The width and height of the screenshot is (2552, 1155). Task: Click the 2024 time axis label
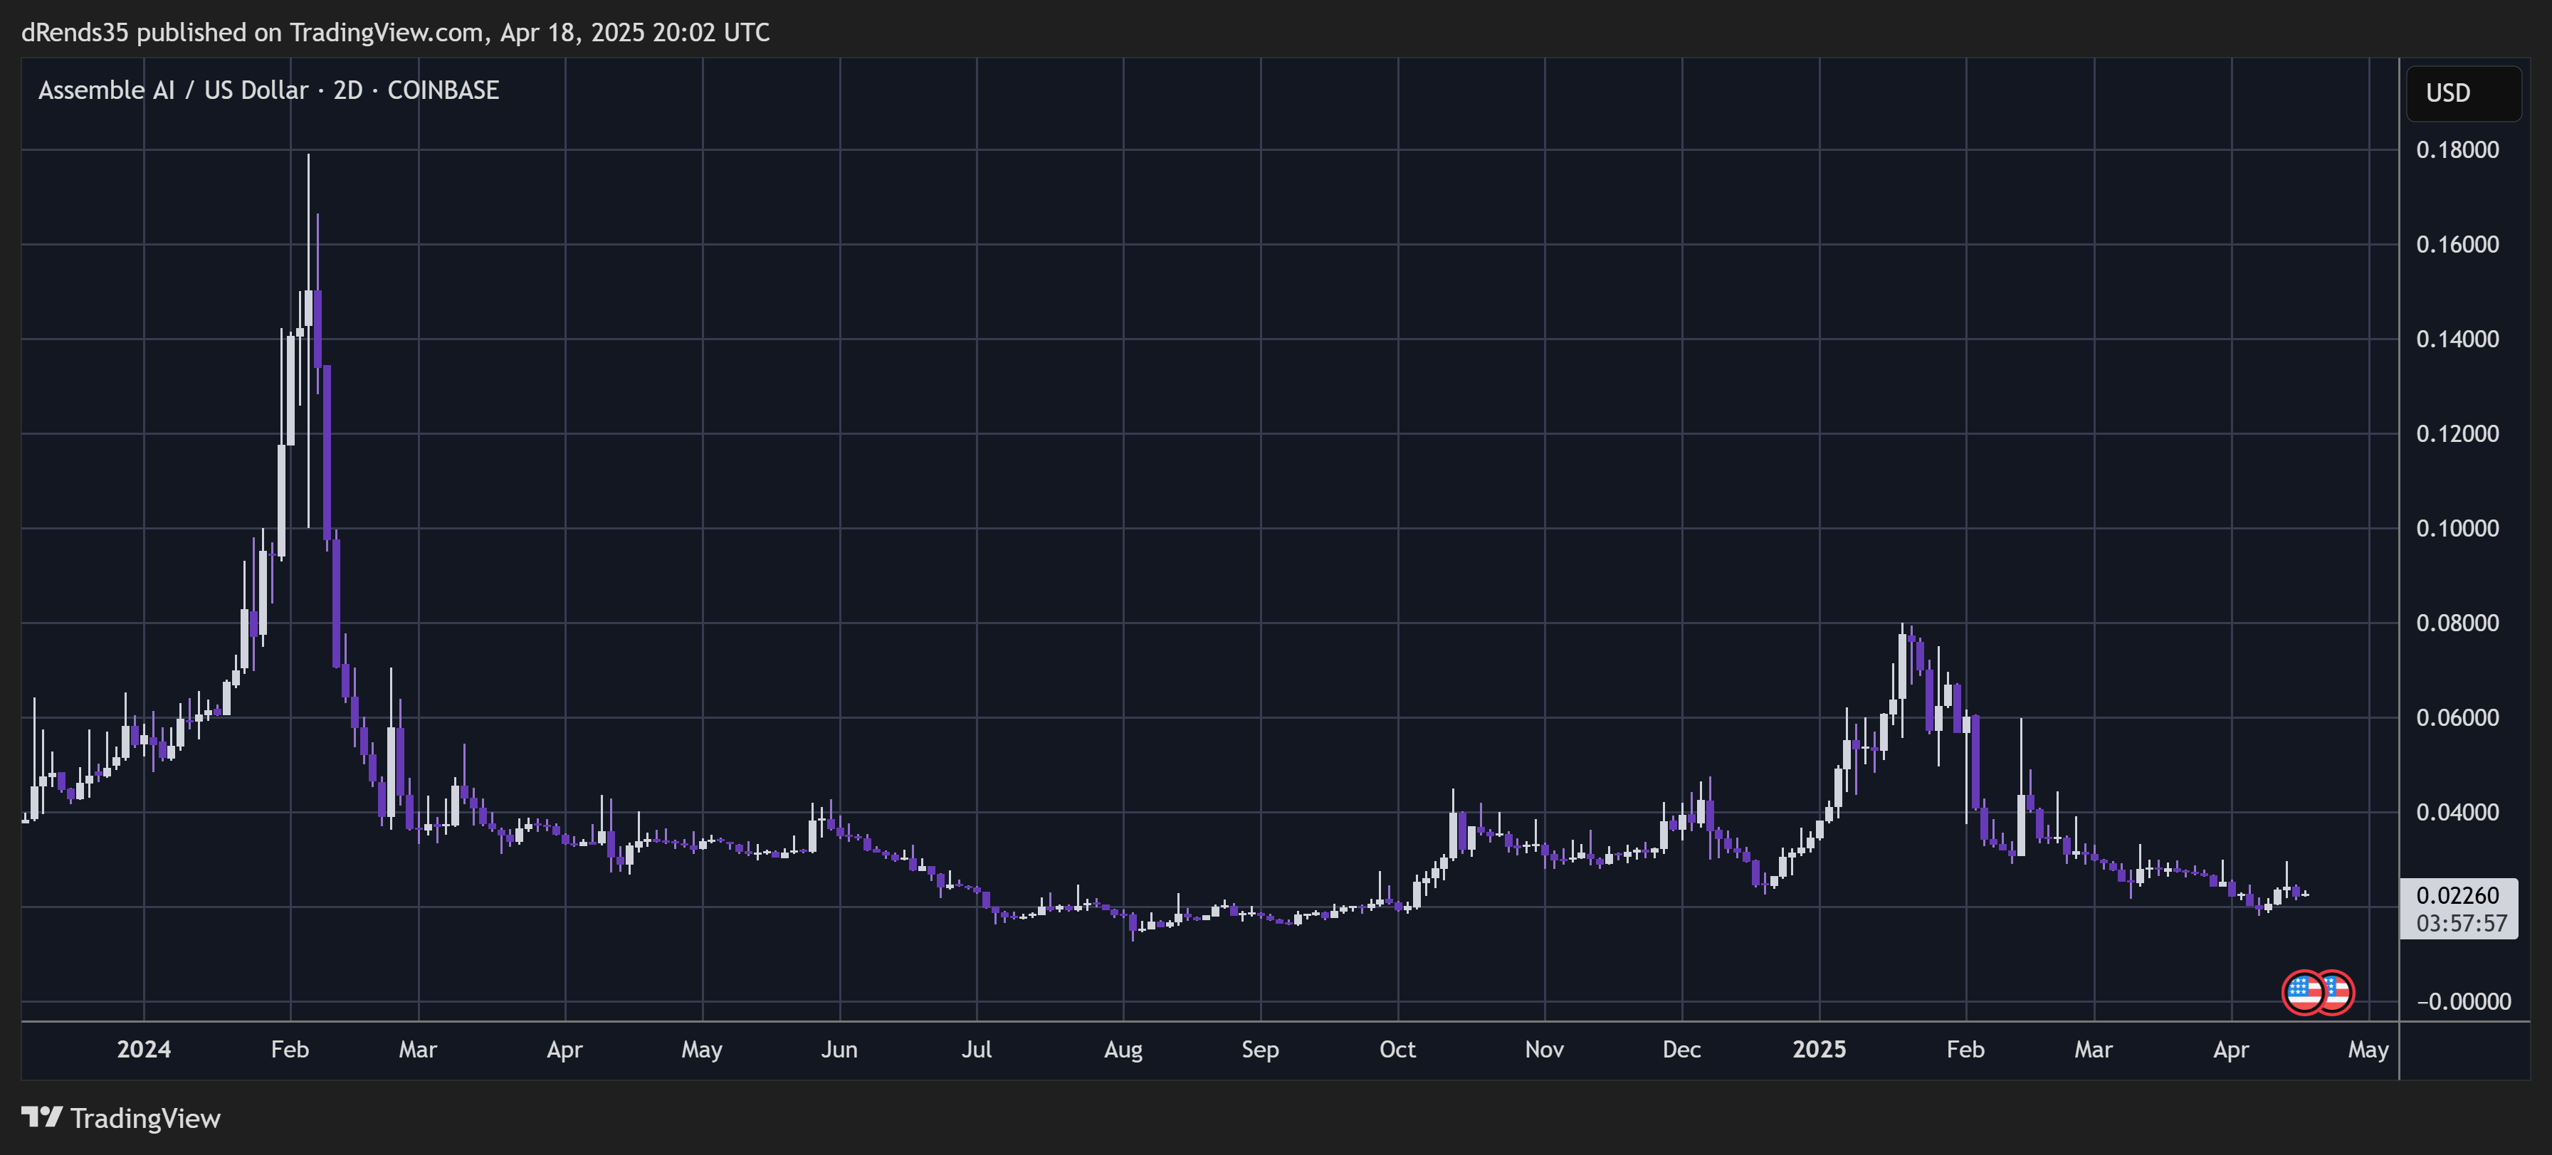click(144, 1050)
